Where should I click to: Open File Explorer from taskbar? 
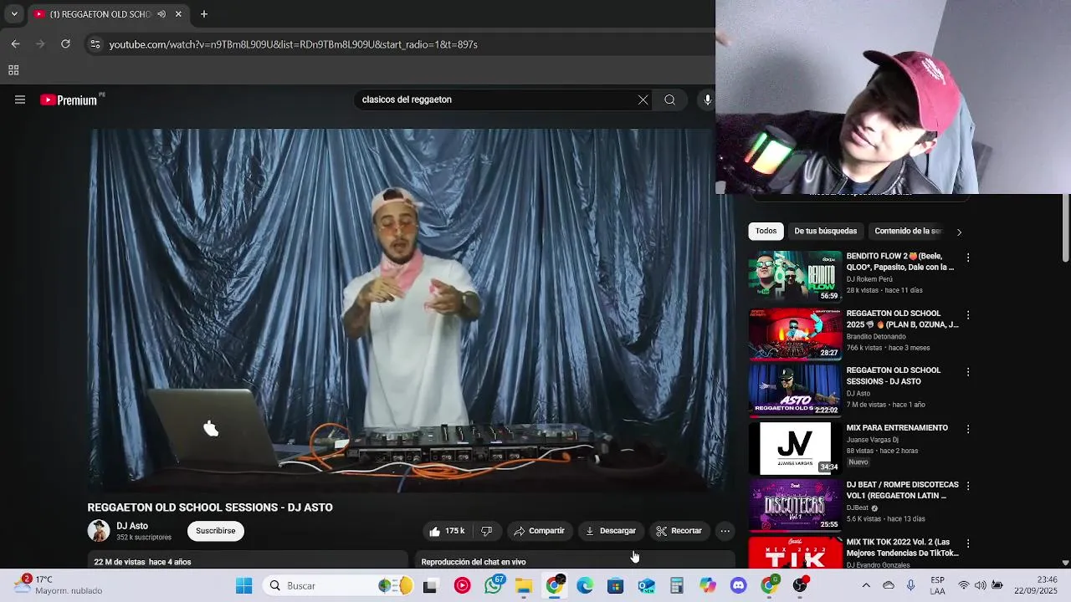point(524,586)
